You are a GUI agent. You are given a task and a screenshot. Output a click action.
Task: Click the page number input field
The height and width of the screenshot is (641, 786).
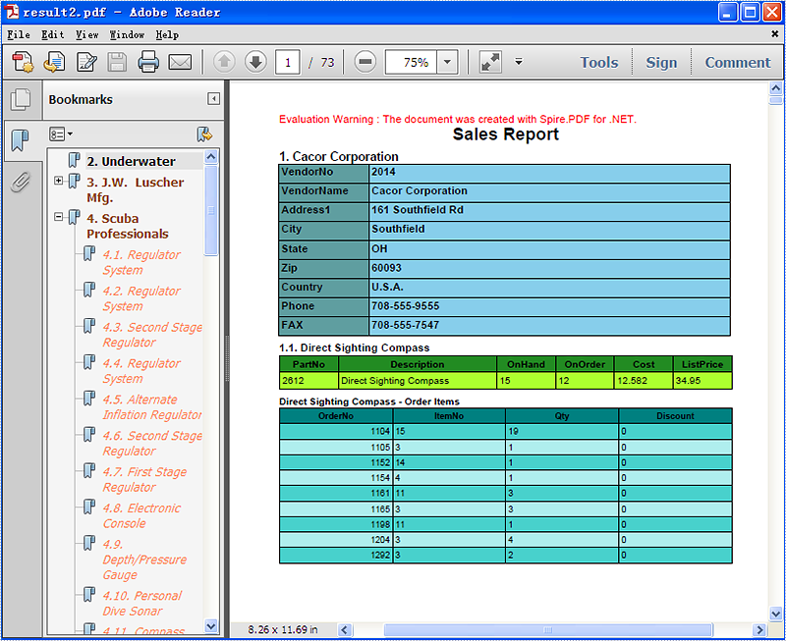[x=288, y=62]
